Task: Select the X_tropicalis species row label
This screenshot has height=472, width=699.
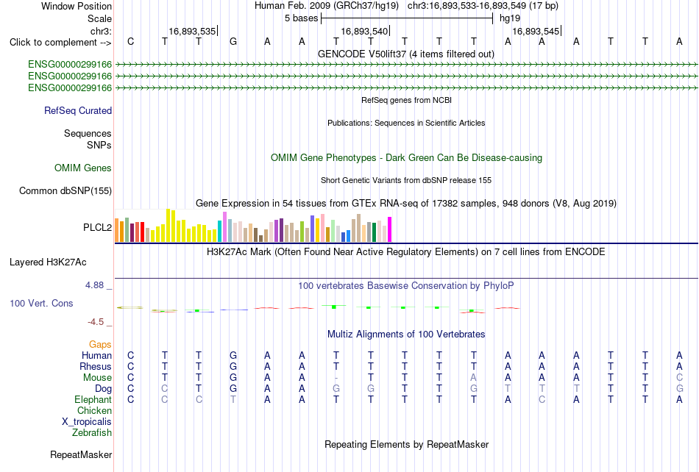Action: [x=87, y=422]
